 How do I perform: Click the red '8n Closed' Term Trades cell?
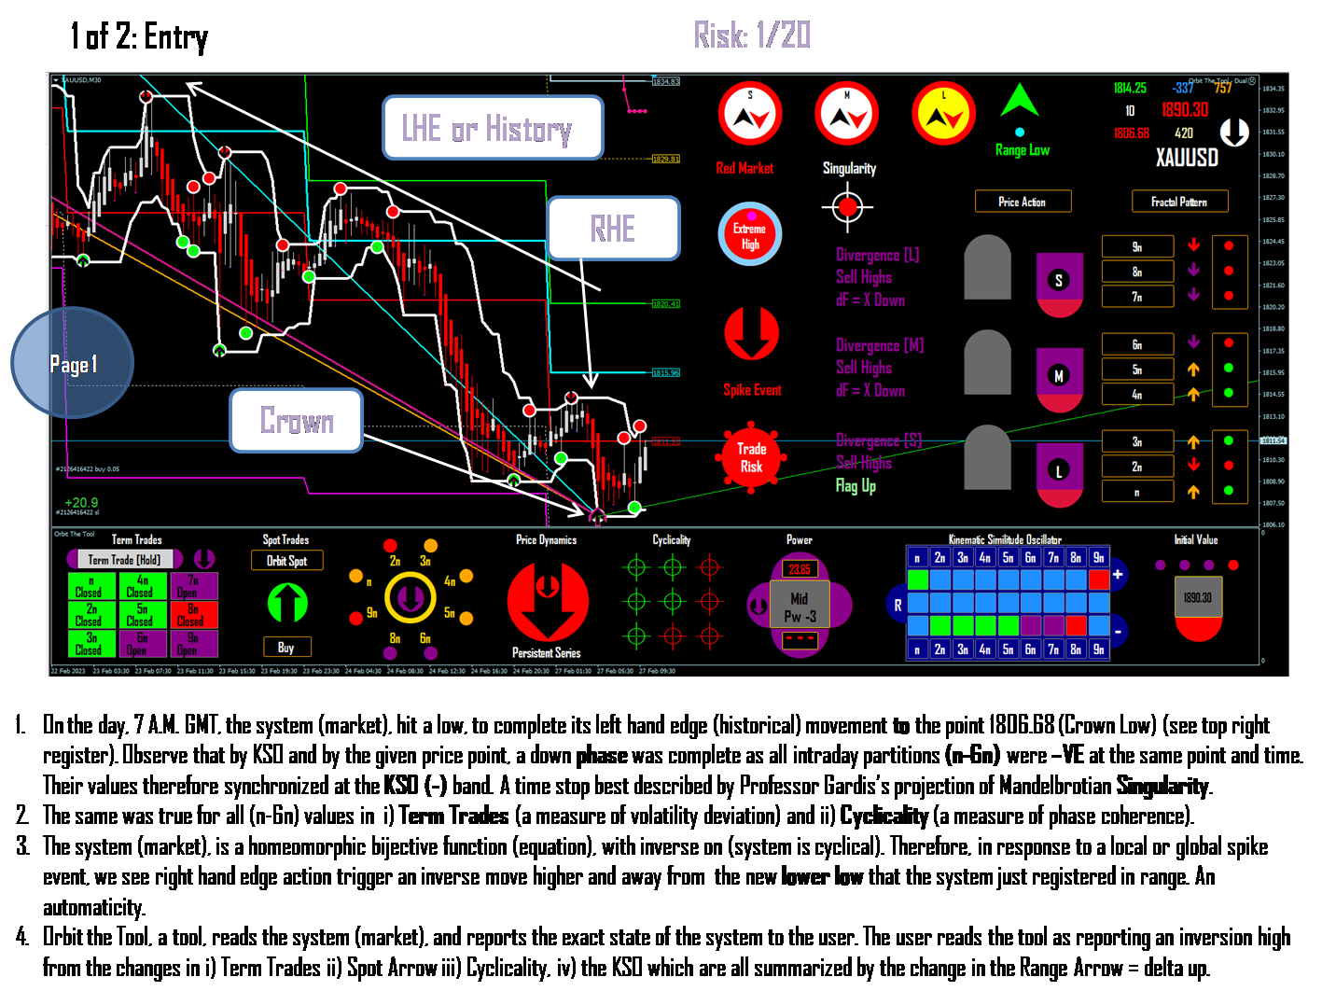193,615
